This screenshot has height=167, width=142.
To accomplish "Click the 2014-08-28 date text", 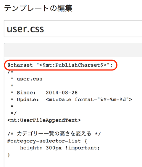I will coord(62,92).
